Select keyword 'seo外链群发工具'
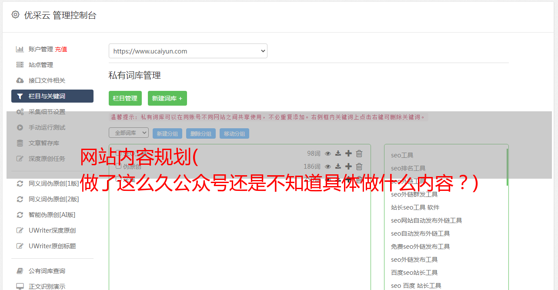The height and width of the screenshot is (290, 558). point(414,194)
